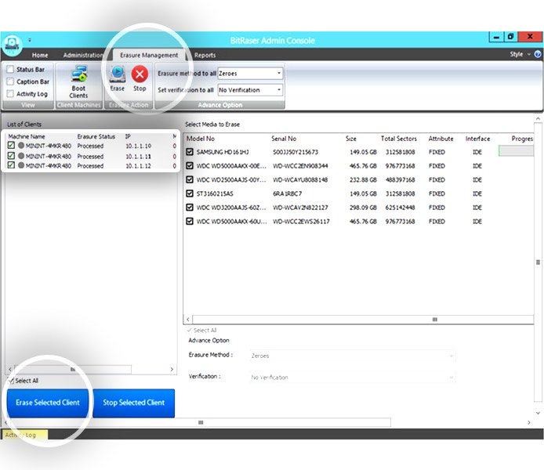The width and height of the screenshot is (544, 470).
Task: Open the Verification dropdown in Advance Option
Action: pyautogui.click(x=352, y=377)
